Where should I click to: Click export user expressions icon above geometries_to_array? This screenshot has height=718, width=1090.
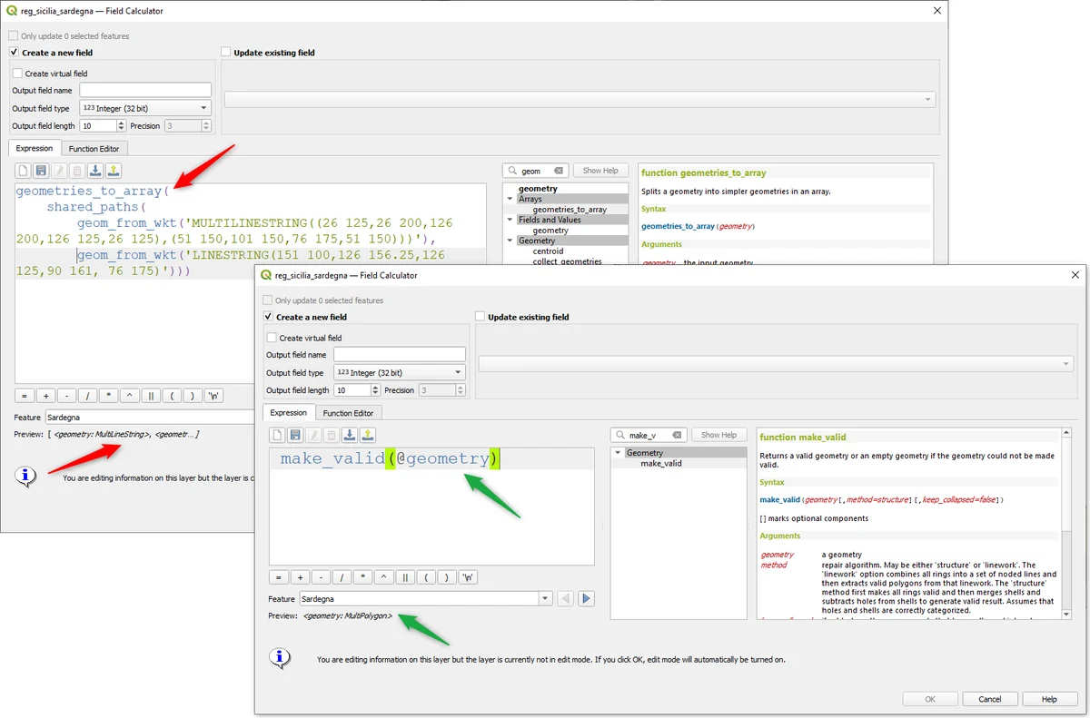(x=114, y=171)
